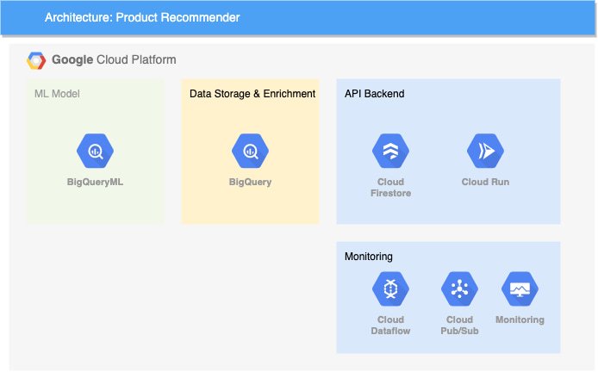Click the Cloud Firestore icon
Screen dimensions: 598x372
coord(390,151)
